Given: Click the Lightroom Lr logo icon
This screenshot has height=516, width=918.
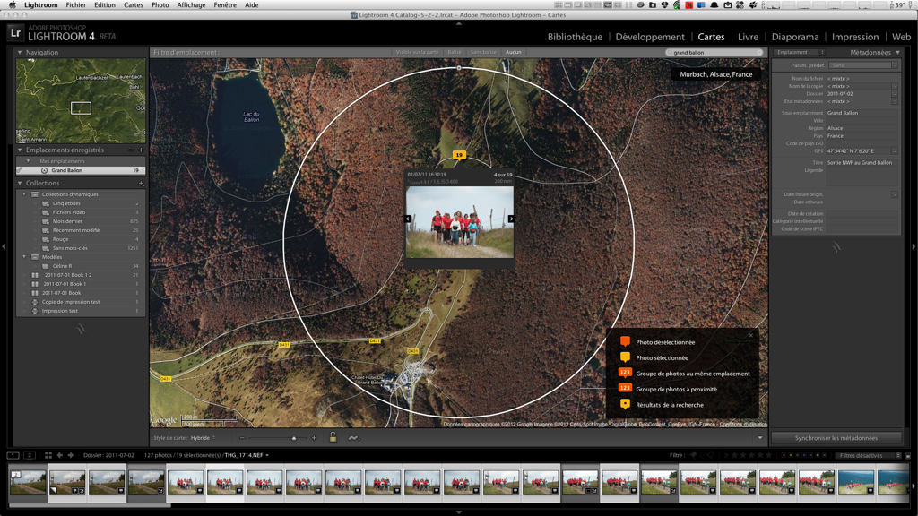Looking at the screenshot, I should 16,33.
